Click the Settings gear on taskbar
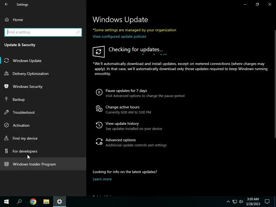Image resolution: width=276 pixels, height=207 pixels. [60, 202]
